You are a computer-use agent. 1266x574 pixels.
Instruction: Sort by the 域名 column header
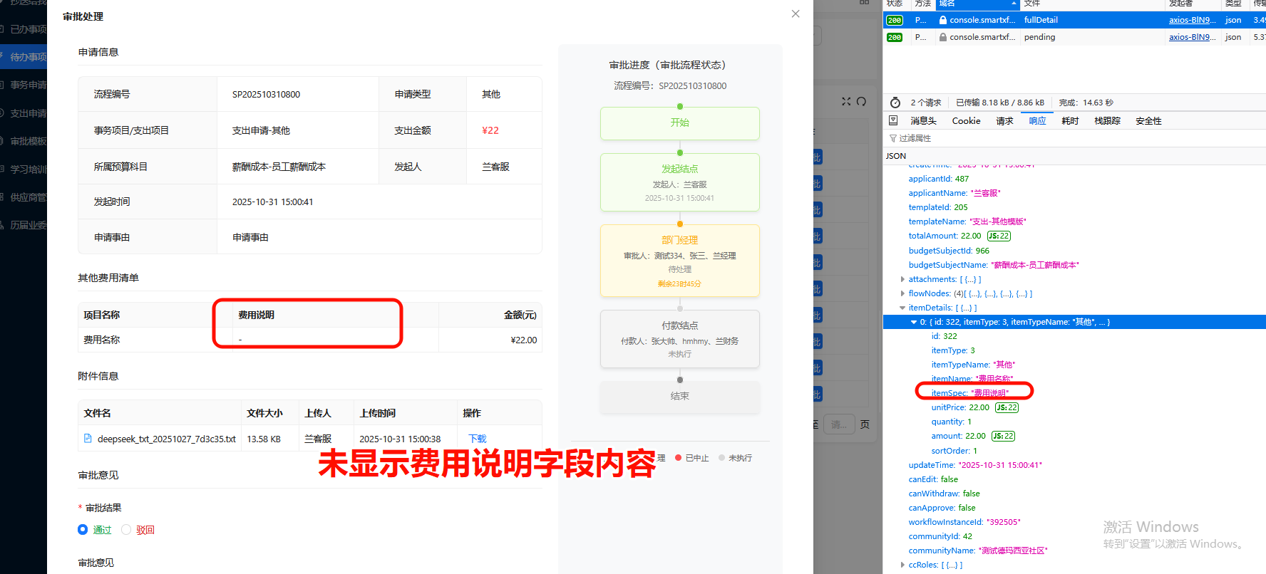[978, 4]
